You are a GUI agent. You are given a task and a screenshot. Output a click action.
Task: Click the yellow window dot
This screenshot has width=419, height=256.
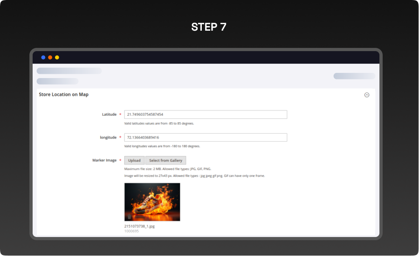pos(57,58)
